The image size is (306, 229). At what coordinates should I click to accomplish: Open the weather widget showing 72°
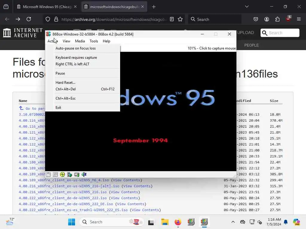click(x=10, y=222)
